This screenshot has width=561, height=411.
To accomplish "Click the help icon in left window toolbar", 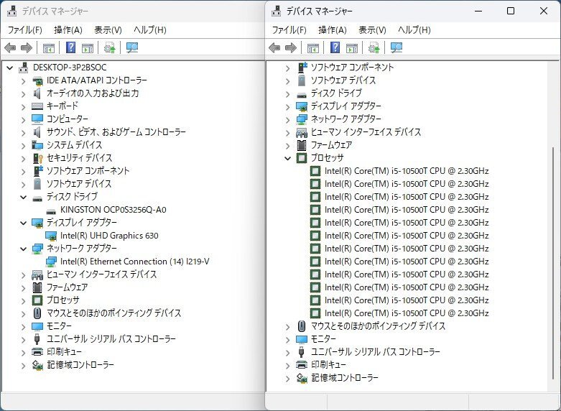I will pyautogui.click(x=70, y=48).
